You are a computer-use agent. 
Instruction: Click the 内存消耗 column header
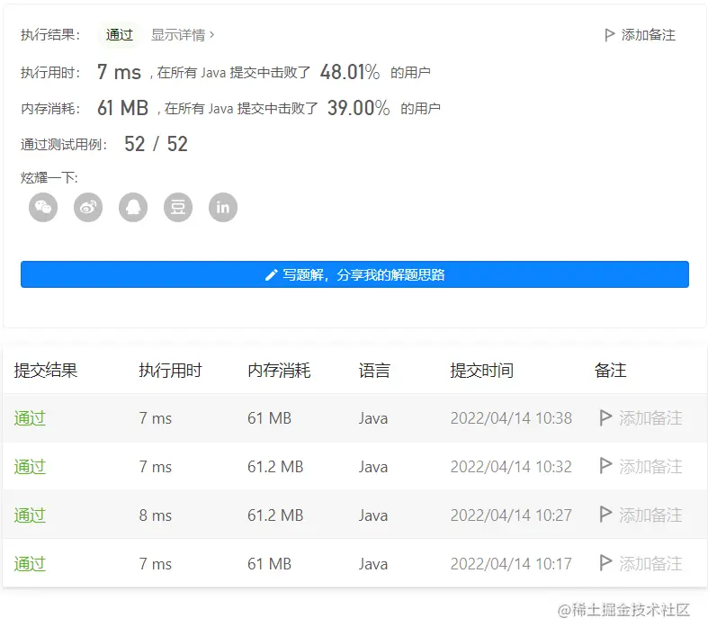(x=279, y=370)
